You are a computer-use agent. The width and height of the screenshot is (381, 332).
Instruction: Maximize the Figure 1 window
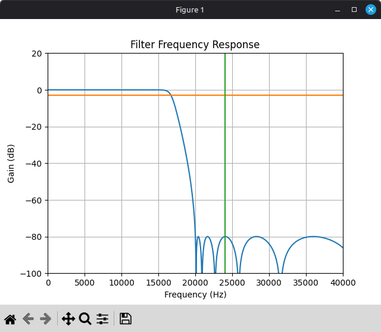pyautogui.click(x=354, y=10)
